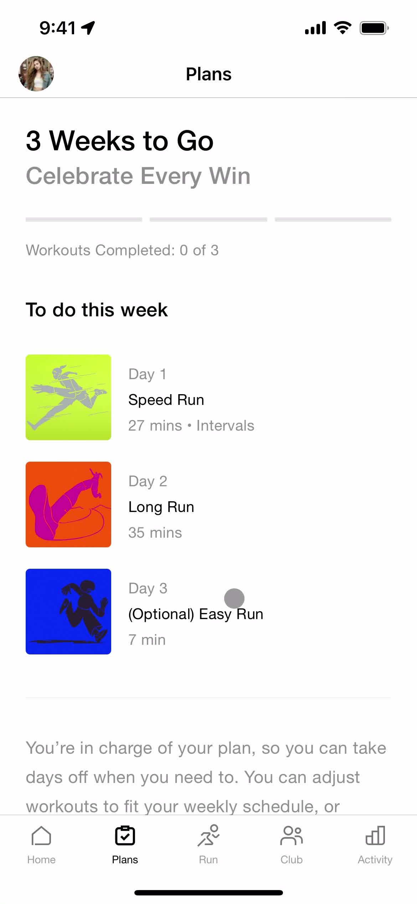Screen dimensions: 417x904
Task: Tap the battery status icon
Action: point(374,28)
